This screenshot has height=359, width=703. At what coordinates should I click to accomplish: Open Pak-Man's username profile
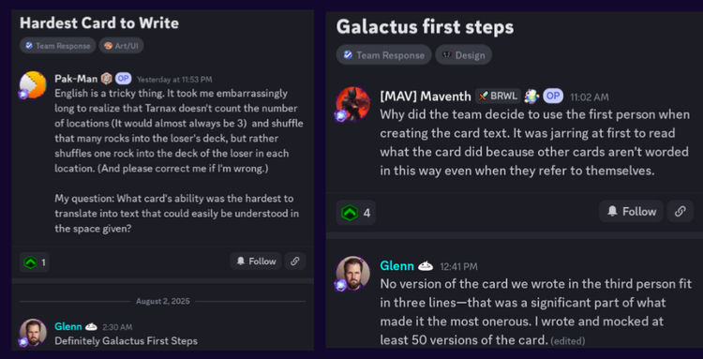pos(76,79)
